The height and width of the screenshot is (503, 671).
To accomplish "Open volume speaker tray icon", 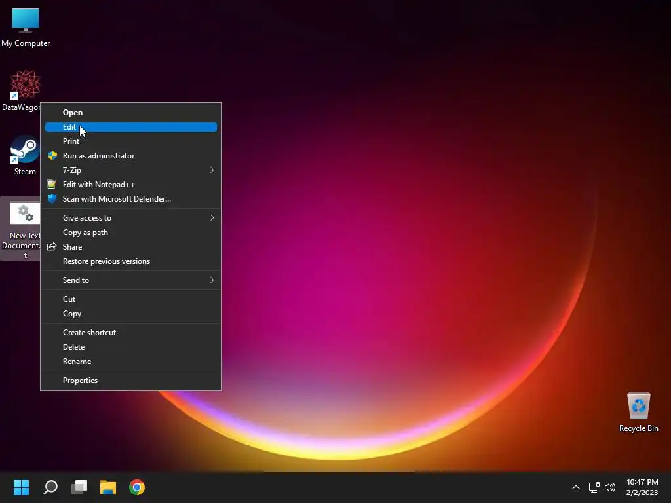I will point(610,487).
